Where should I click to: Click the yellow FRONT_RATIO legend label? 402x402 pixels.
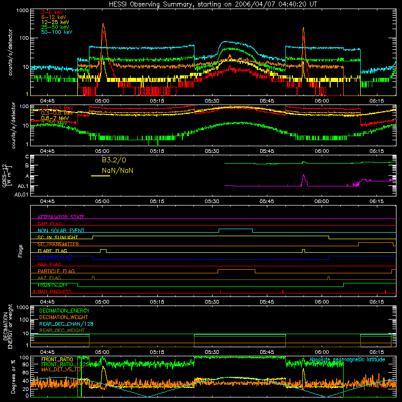pyautogui.click(x=57, y=359)
